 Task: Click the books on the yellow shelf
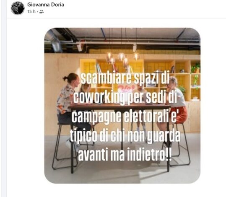[99, 68]
